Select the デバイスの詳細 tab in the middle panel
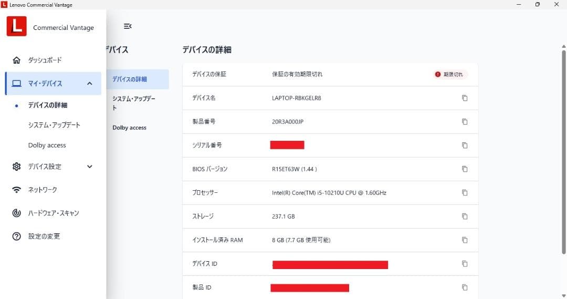 pyautogui.click(x=138, y=79)
